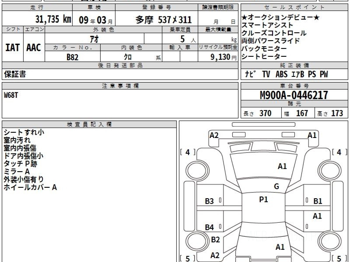The image size is (350, 262).
Task: Select the TV equipment item
Action: pyautogui.click(x=266, y=75)
